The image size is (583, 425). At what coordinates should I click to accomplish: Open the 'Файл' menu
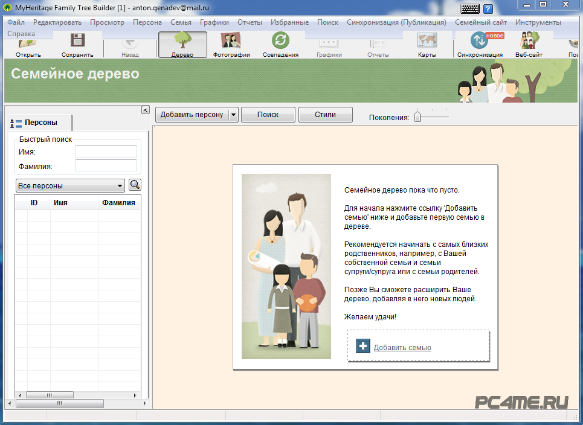point(16,22)
